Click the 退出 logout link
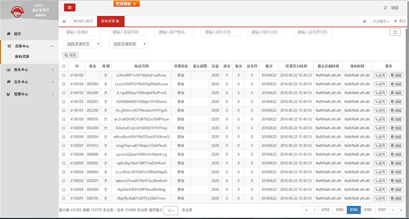The width and height of the screenshot is (409, 219). tap(400, 21)
